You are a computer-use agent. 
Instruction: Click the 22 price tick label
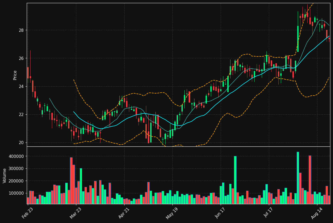coord(21,114)
